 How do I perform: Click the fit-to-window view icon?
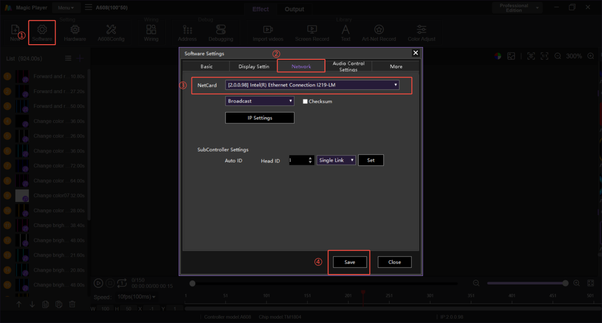click(x=531, y=56)
